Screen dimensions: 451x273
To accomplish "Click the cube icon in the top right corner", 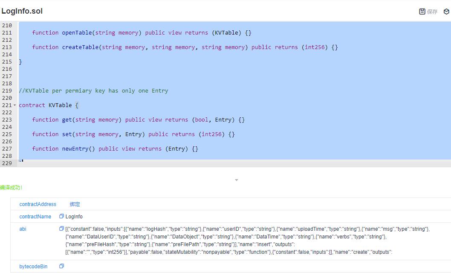I will click(445, 12).
